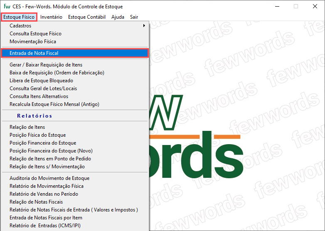Viewport: 325px width, 231px height.
Task: Choose Relação de Notas Fiscais
Action: tap(75, 202)
